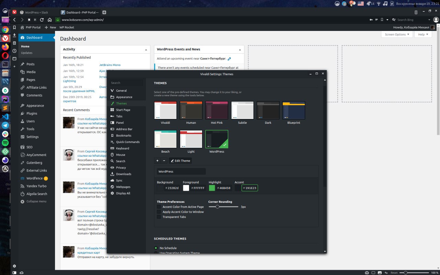The image size is (440, 275).
Task: Click the theme name field containing WordPress
Action: click(181, 171)
